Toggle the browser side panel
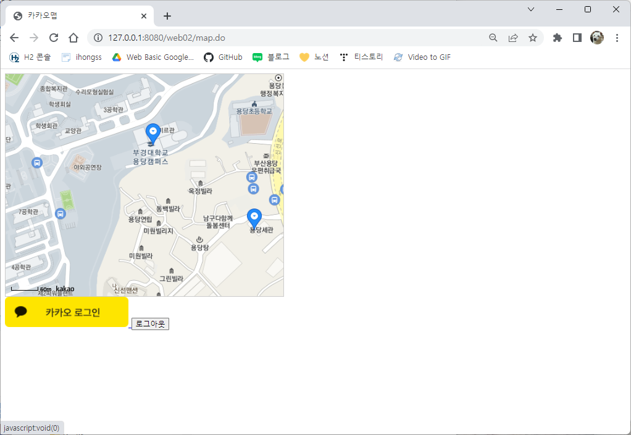The width and height of the screenshot is (631, 435). pos(577,38)
